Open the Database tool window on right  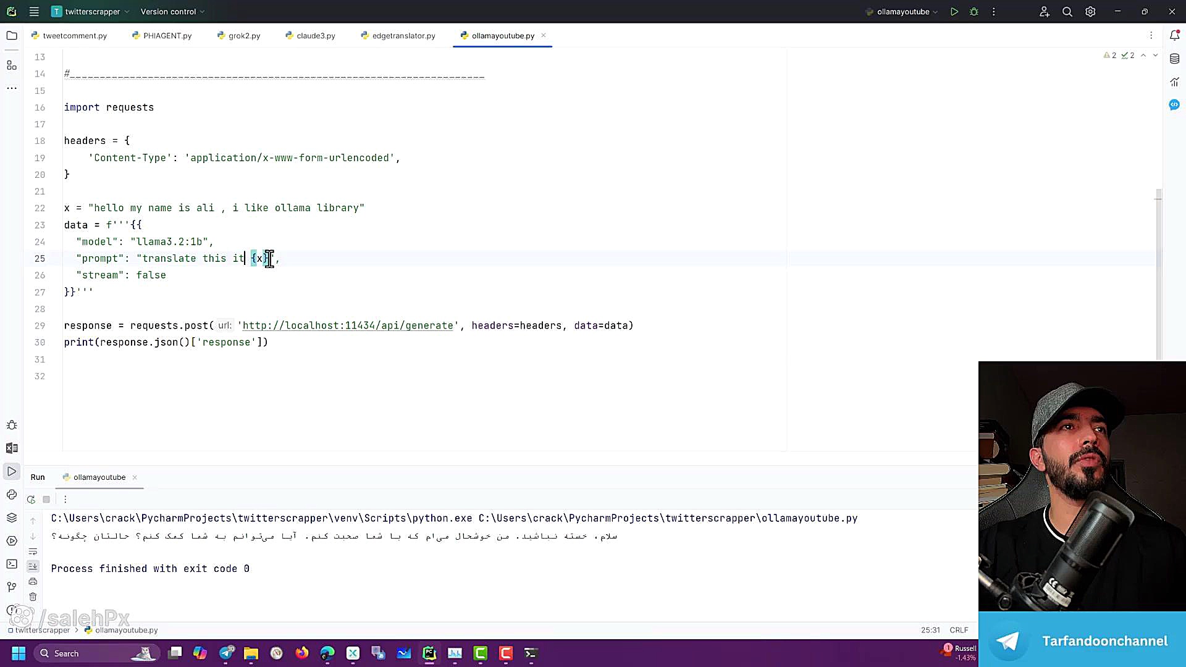click(1174, 59)
